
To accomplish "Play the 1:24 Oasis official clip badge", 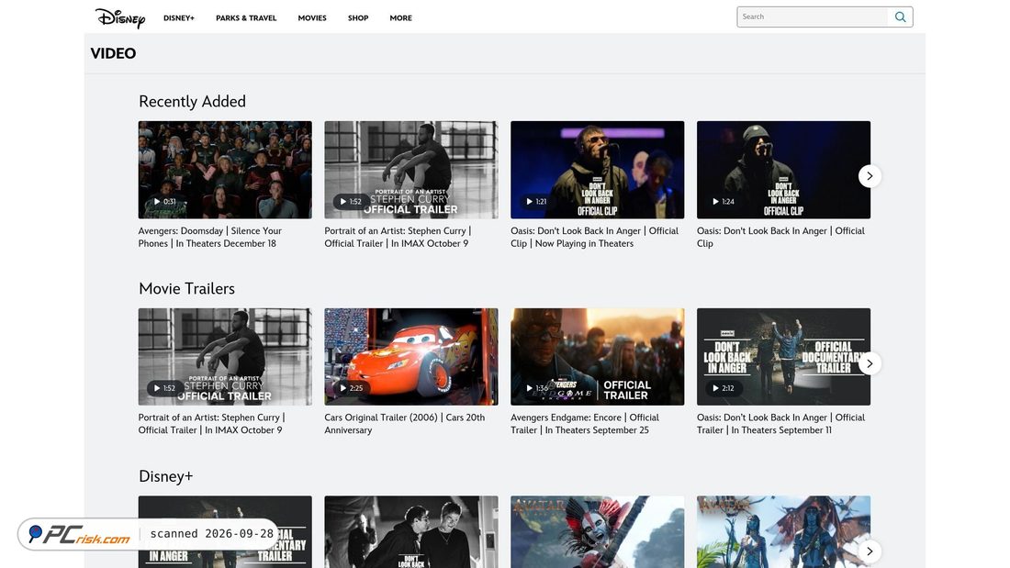I will (723, 202).
